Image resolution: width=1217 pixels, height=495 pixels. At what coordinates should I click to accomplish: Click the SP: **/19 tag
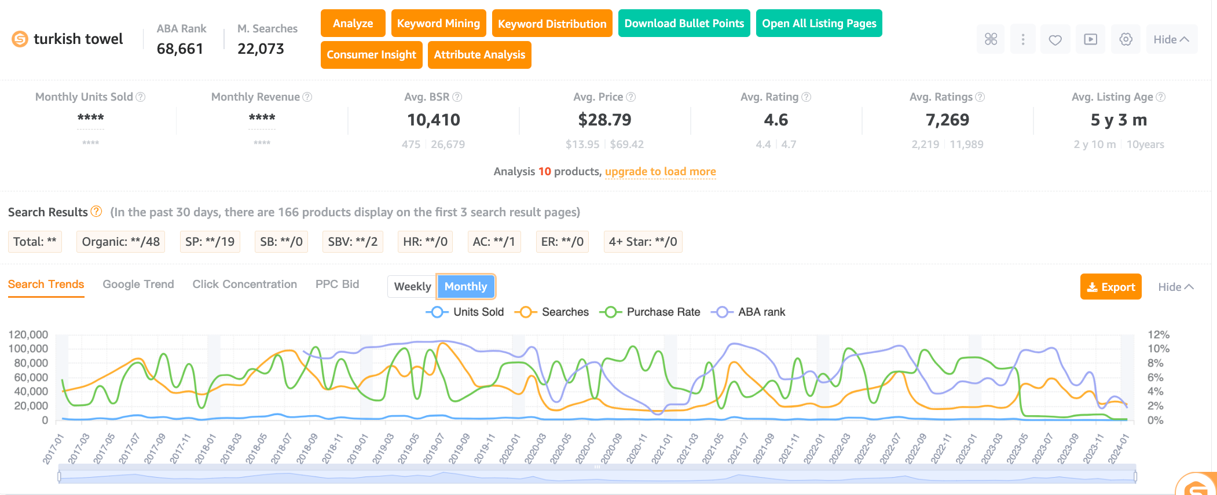click(210, 241)
